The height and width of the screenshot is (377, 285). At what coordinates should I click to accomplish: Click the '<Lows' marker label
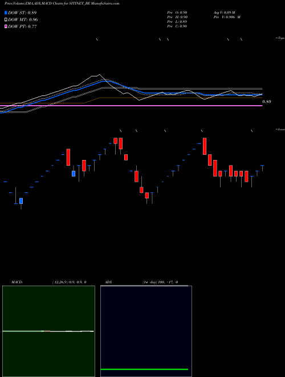(x=280, y=129)
